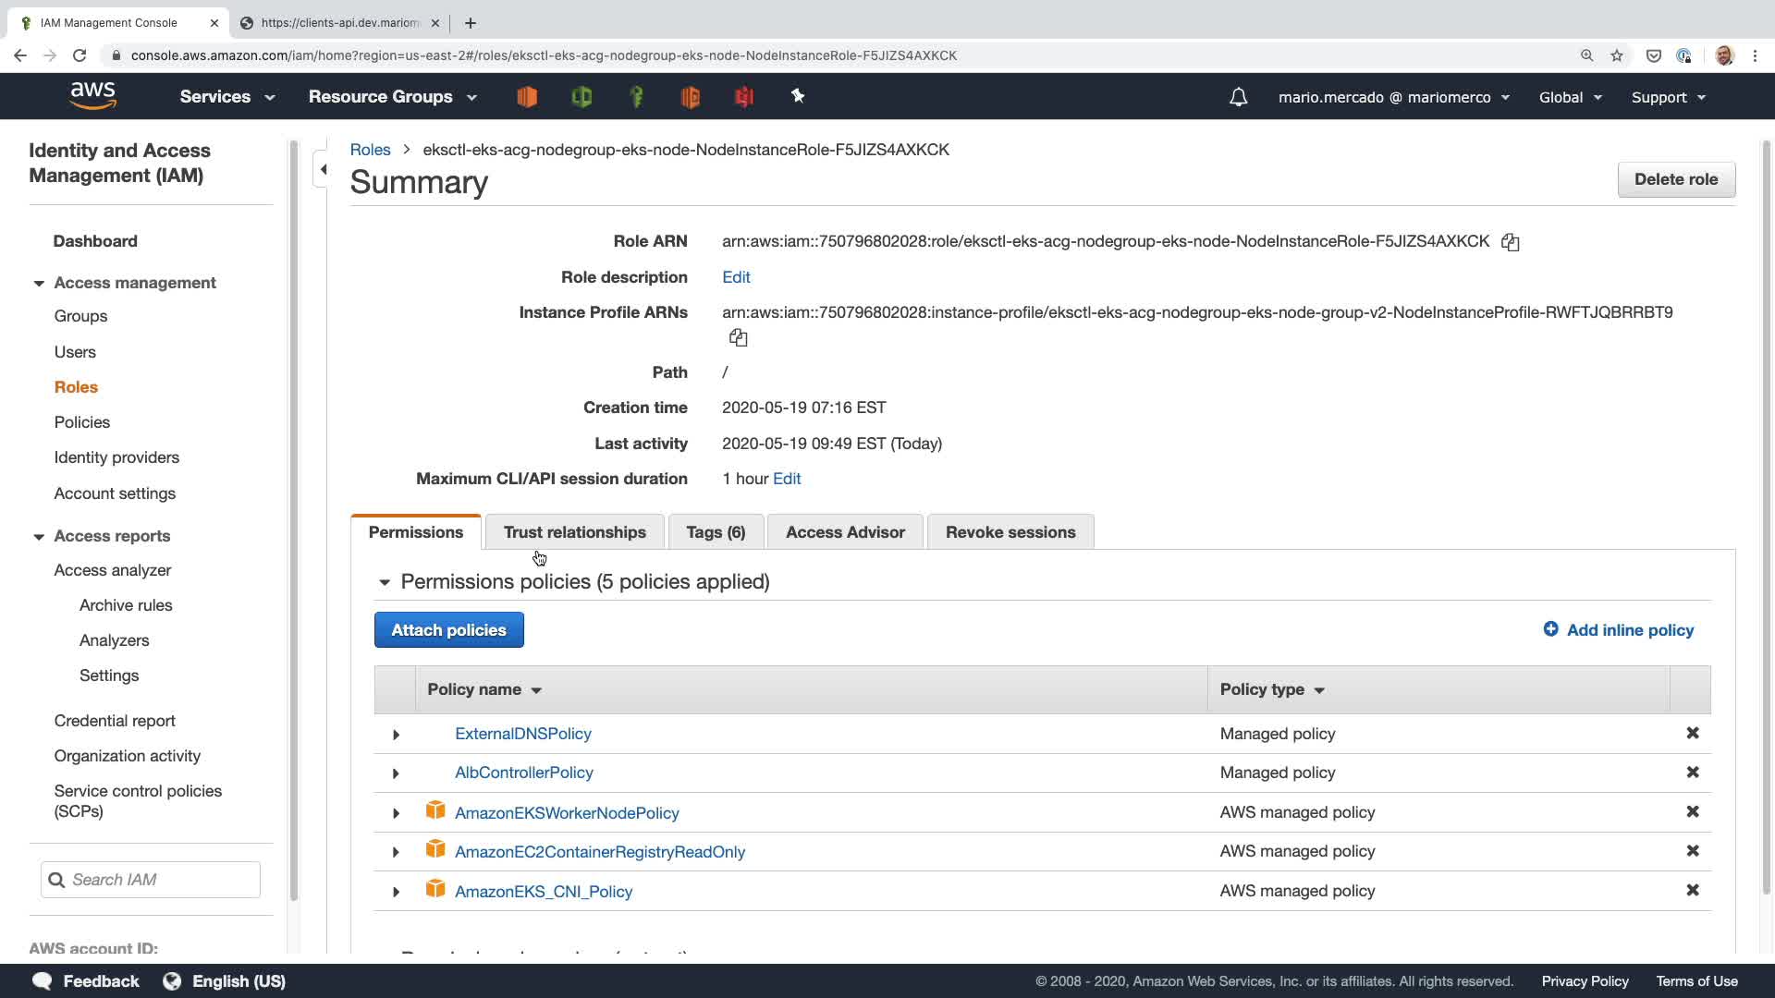Bookmark page with the star icon

(1616, 55)
